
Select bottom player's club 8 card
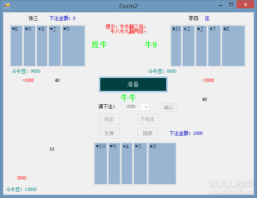pyautogui.click(x=162, y=164)
